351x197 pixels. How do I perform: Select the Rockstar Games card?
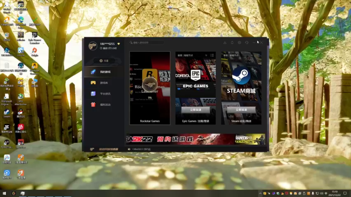click(150, 88)
